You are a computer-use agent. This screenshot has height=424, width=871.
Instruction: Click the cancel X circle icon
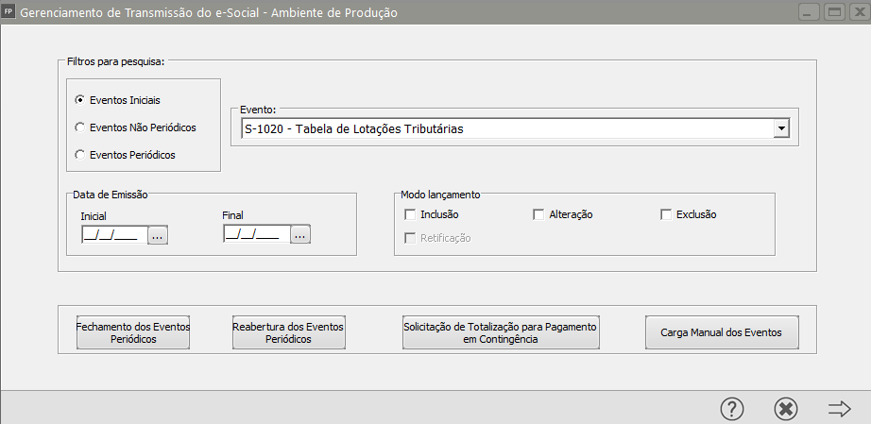[786, 408]
